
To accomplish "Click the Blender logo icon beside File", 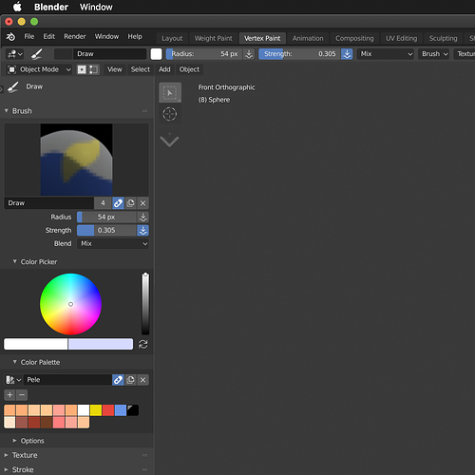I will (10, 37).
